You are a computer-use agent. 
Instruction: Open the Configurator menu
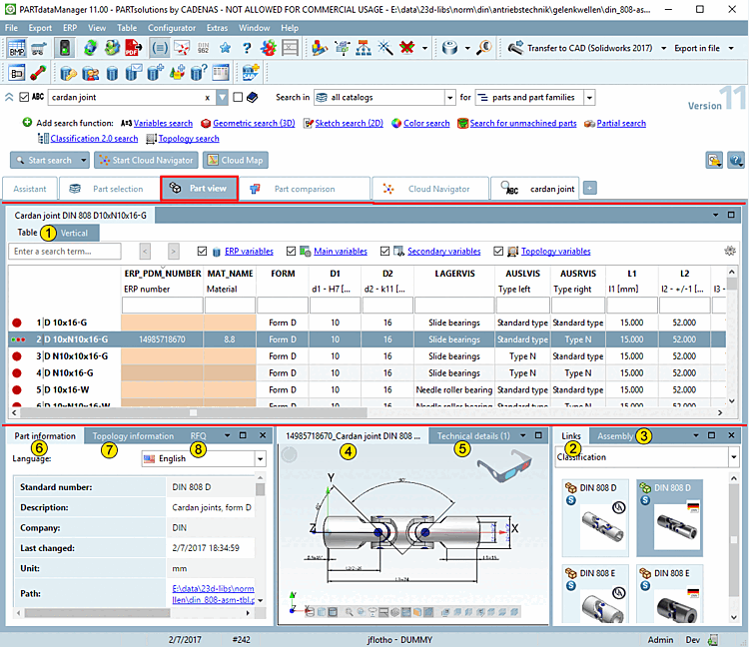(x=172, y=28)
